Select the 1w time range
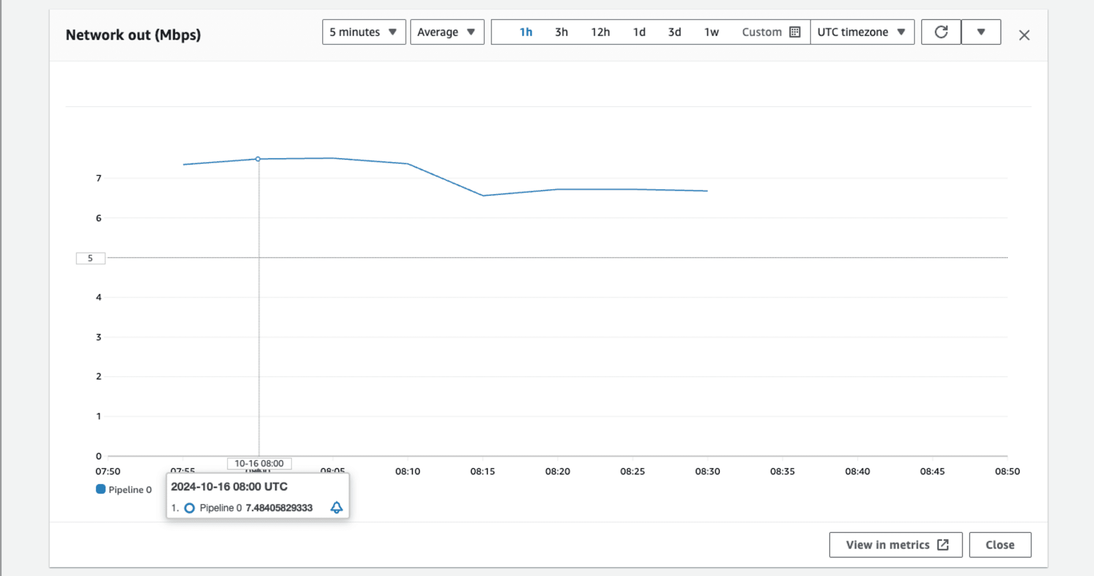 pyautogui.click(x=711, y=32)
